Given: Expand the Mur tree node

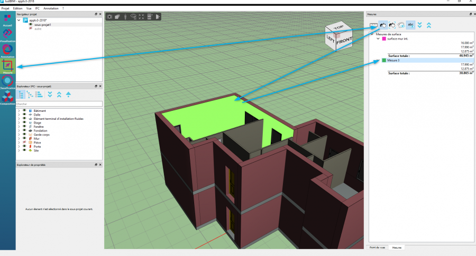Looking at the screenshot, I should tap(19, 138).
